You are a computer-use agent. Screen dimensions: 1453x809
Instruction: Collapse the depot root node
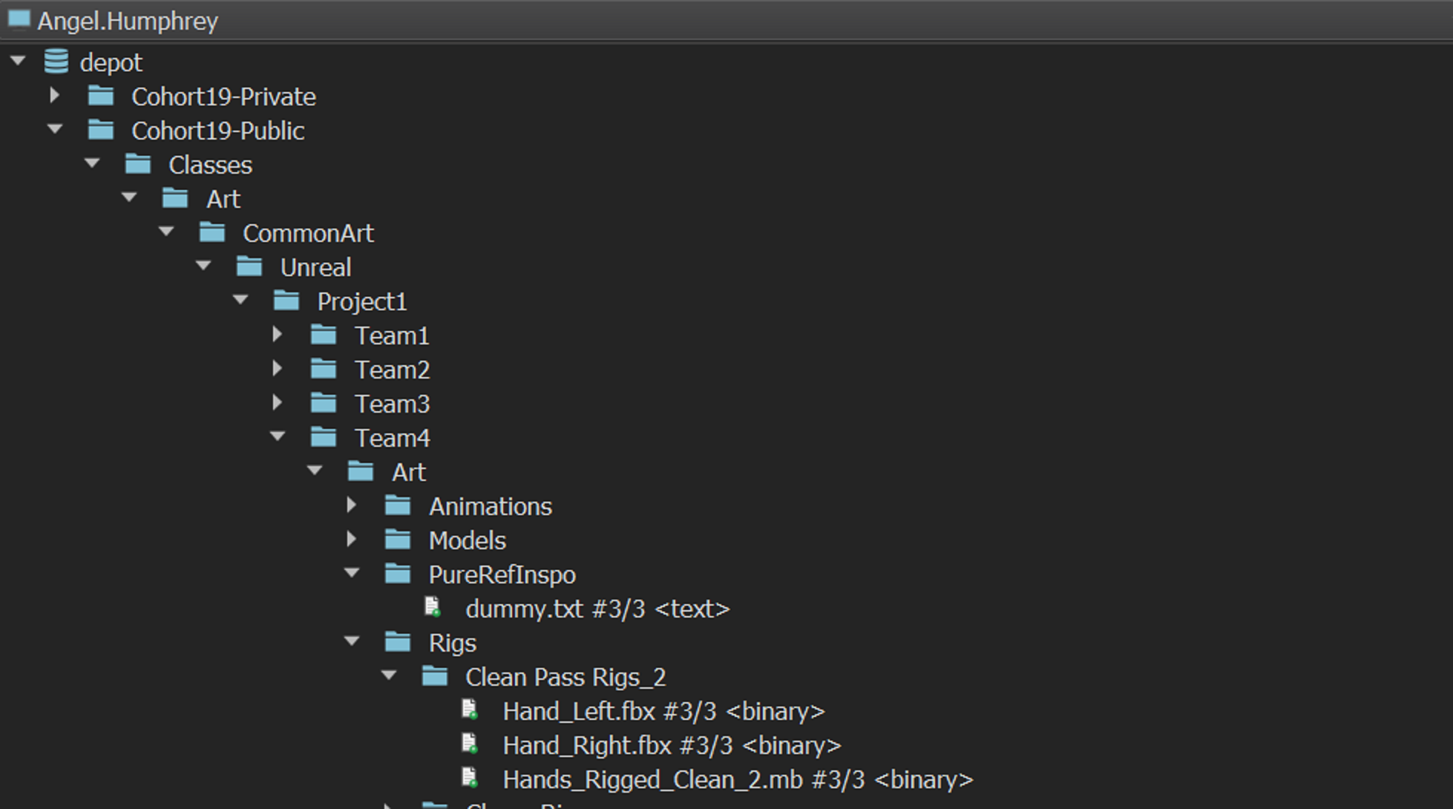pos(18,62)
